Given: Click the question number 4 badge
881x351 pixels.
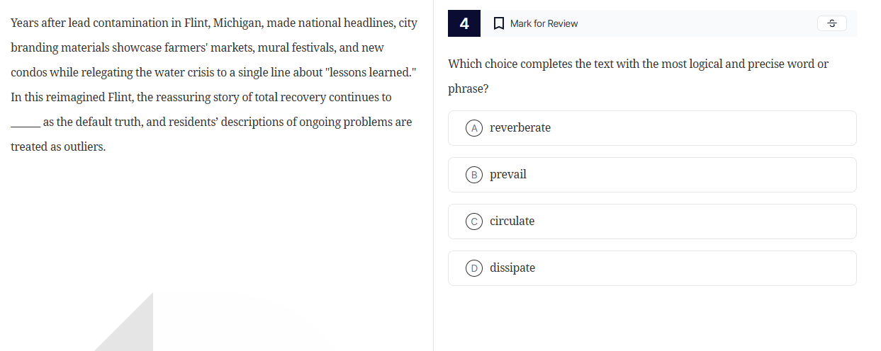Looking at the screenshot, I should [464, 23].
